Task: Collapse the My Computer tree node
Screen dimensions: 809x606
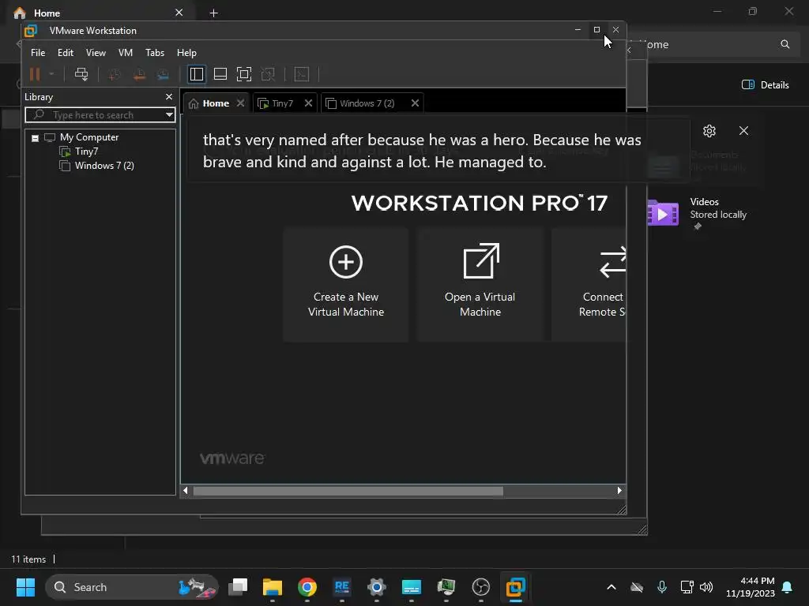Action: click(35, 138)
